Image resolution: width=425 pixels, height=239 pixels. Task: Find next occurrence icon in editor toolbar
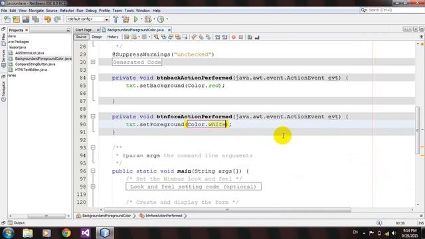(171, 37)
